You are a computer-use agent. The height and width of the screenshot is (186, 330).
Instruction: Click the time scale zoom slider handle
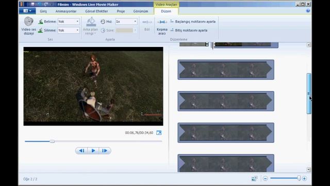(x=299, y=178)
